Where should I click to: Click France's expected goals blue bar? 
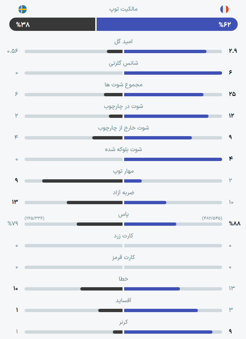click(165, 51)
